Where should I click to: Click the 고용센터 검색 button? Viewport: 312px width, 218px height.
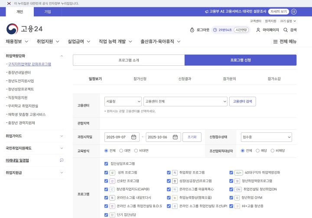tap(243, 102)
